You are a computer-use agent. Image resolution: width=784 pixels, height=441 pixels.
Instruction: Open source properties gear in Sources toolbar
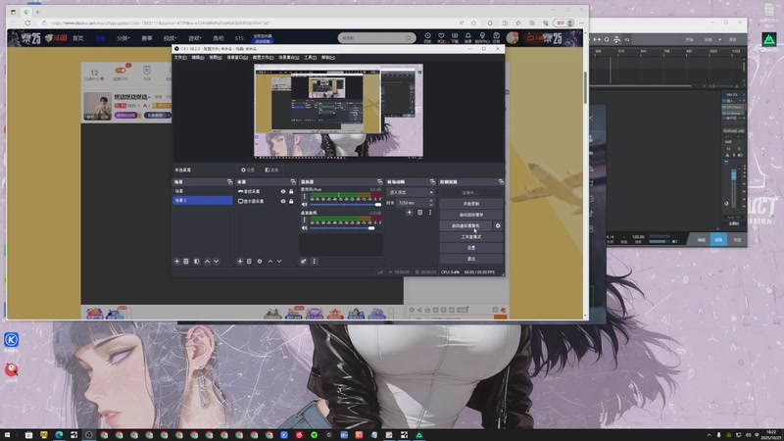tap(260, 261)
